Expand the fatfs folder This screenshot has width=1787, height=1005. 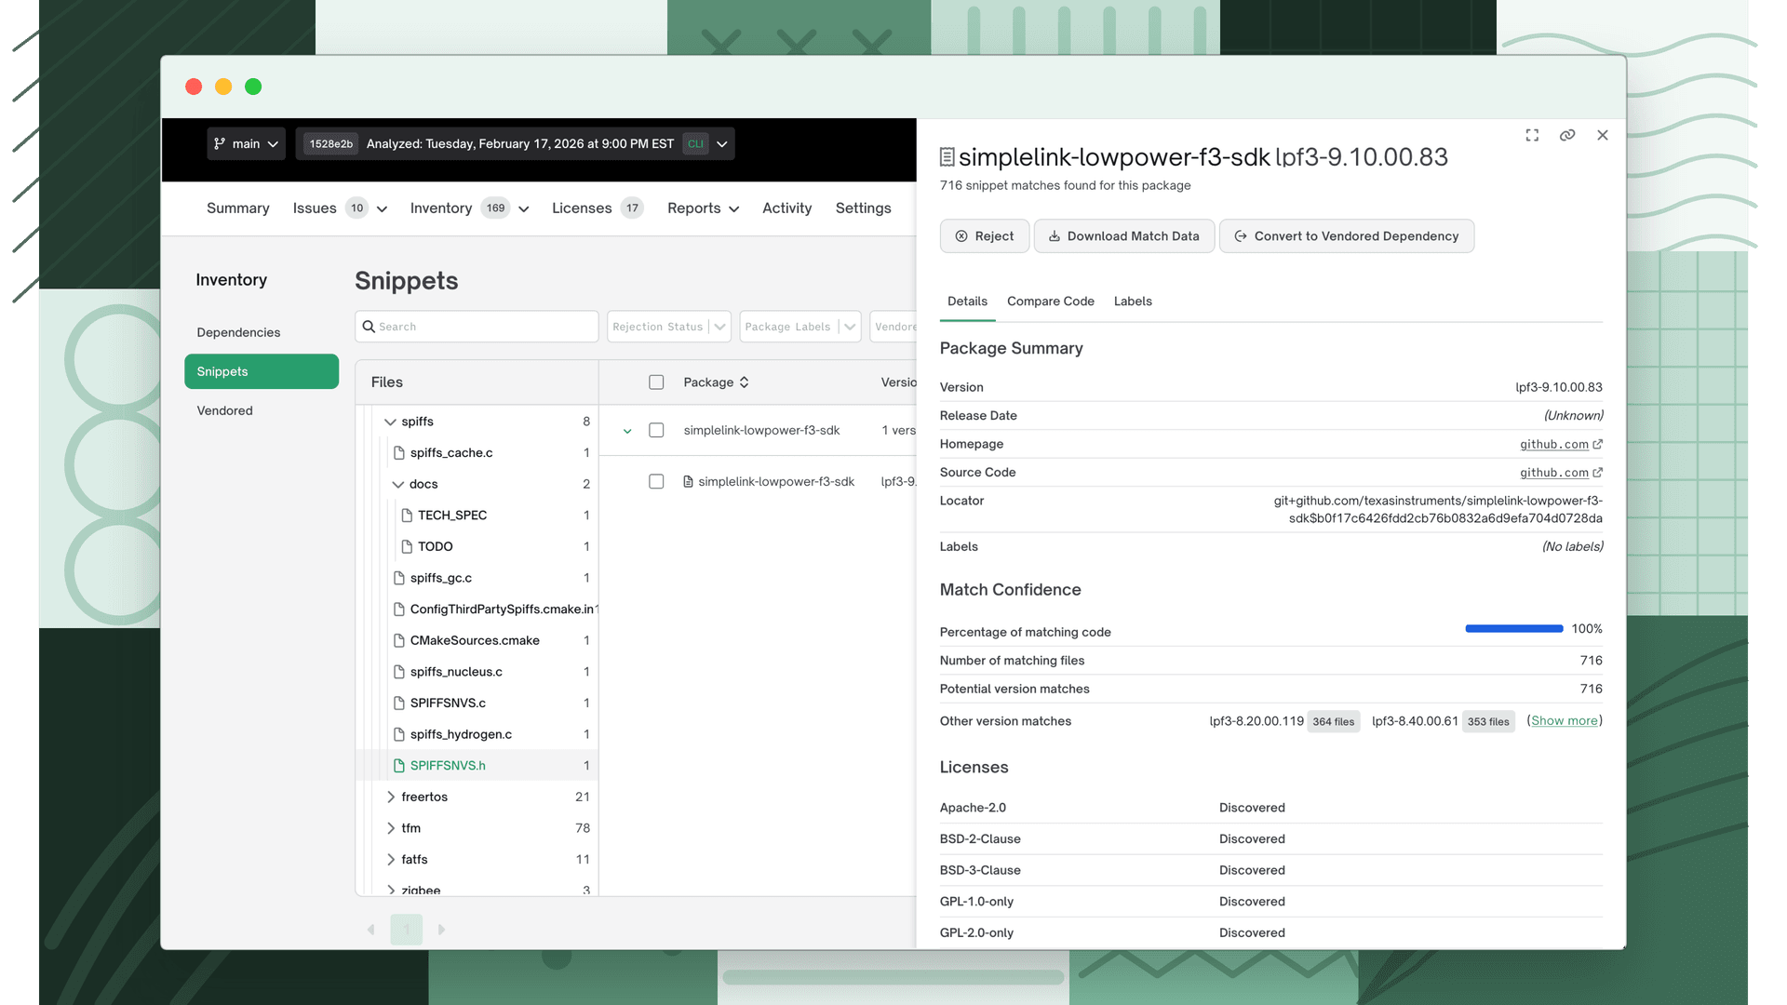pos(391,860)
